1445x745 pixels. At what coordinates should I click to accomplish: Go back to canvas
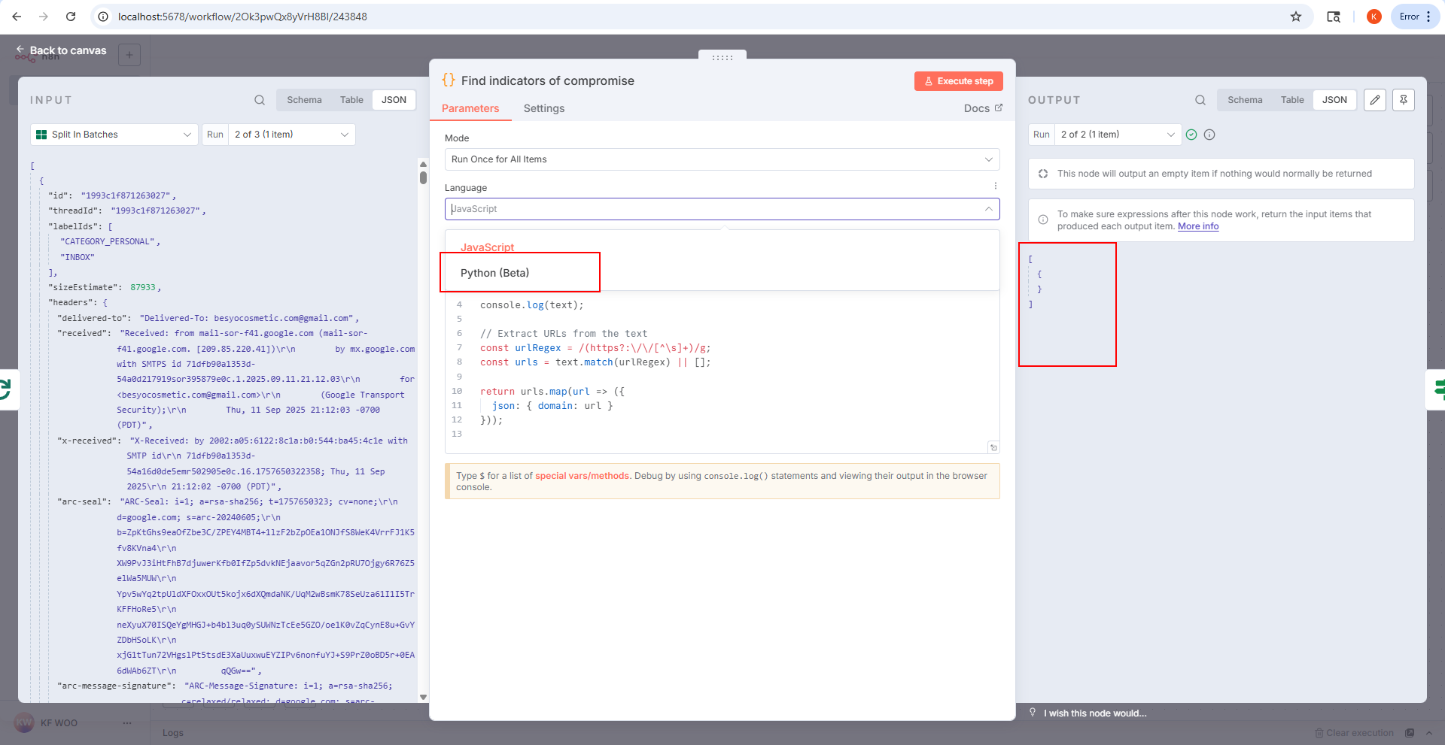62,50
